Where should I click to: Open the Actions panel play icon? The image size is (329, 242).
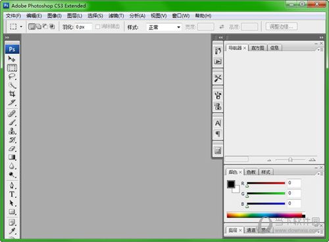coord(218,62)
